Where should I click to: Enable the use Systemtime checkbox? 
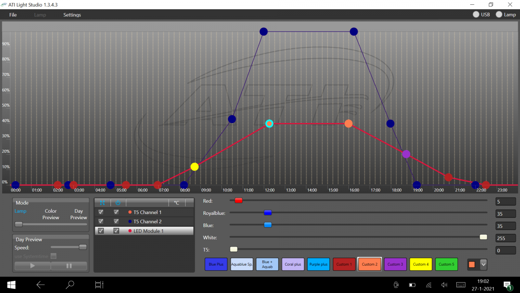tap(53, 256)
